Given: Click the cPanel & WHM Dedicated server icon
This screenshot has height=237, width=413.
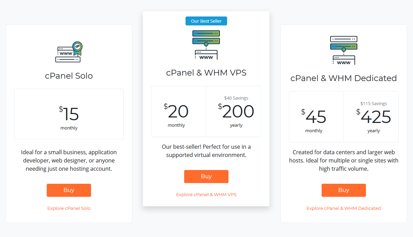Looking at the screenshot, I should tap(344, 50).
